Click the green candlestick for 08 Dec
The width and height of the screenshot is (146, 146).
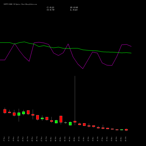(x=70, y=124)
